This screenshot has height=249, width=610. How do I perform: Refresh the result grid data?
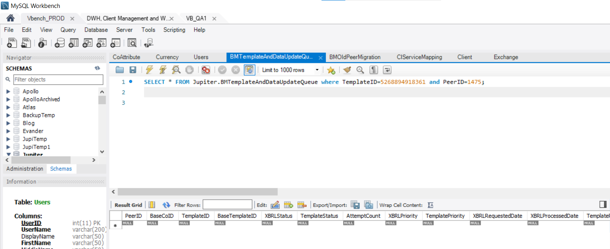coord(166,205)
